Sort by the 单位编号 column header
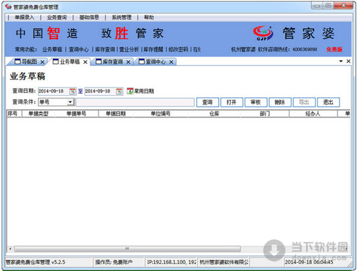Viewport: 361px width, 271px height. [161, 114]
